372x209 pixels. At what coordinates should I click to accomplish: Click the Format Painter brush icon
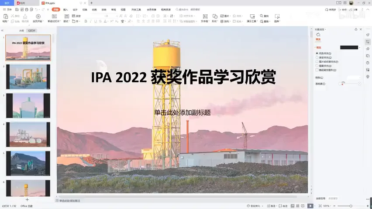[x=25, y=17]
